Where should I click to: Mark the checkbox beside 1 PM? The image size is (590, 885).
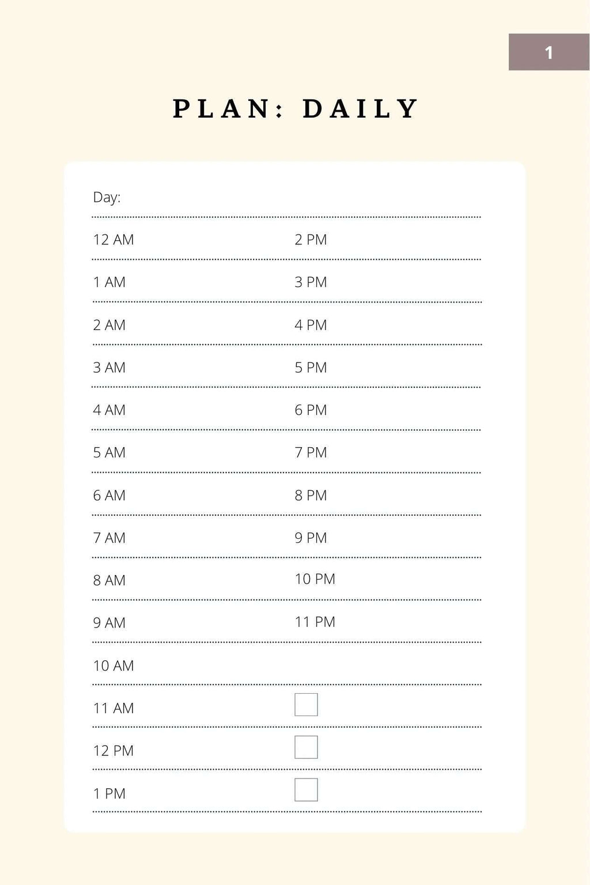306,790
